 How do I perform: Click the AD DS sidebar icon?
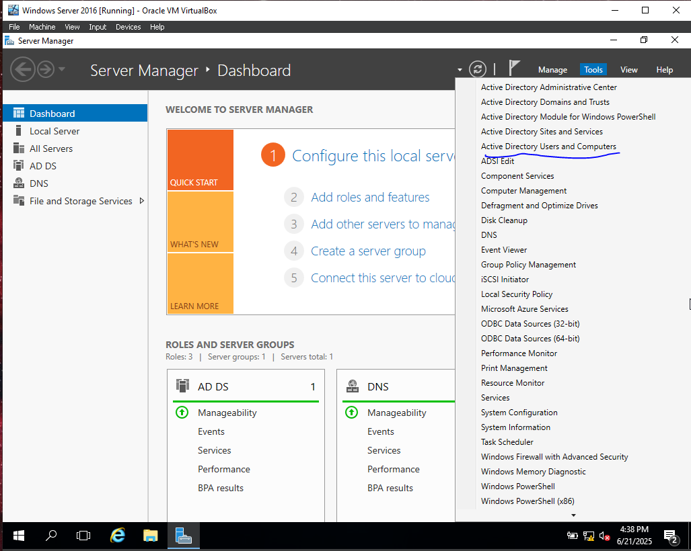(x=19, y=165)
